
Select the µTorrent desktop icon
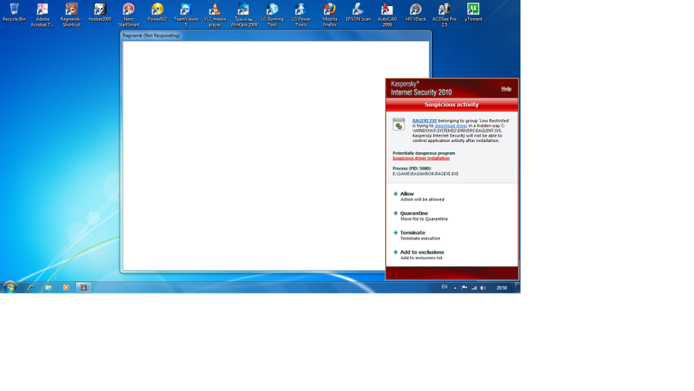pos(473,12)
